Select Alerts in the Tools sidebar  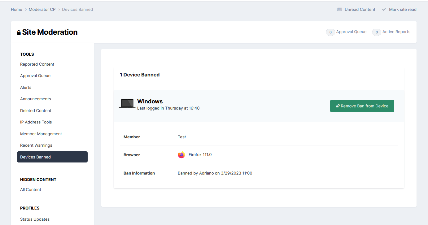pos(26,87)
